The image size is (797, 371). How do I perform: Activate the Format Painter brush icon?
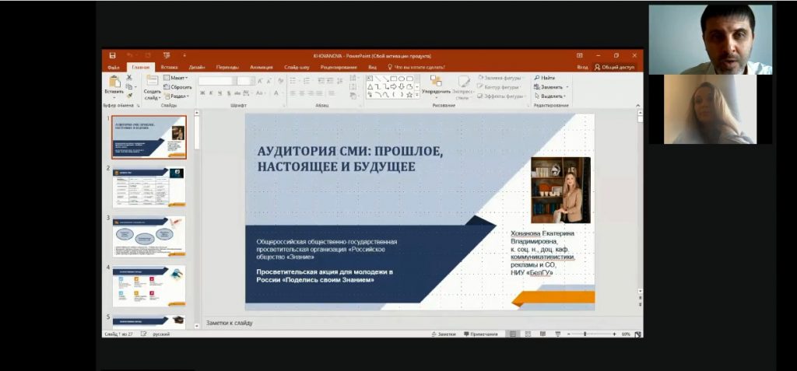pyautogui.click(x=129, y=96)
